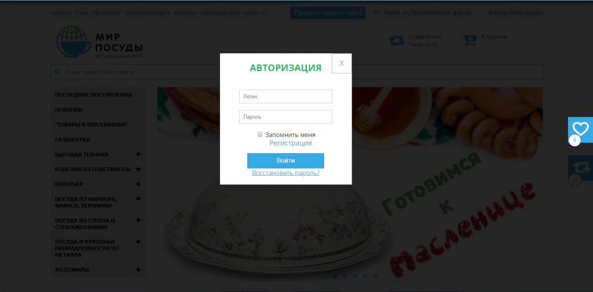This screenshot has width=593, height=292.
Task: Click the lock icon near Вход/Регистрация
Action: 490,13
